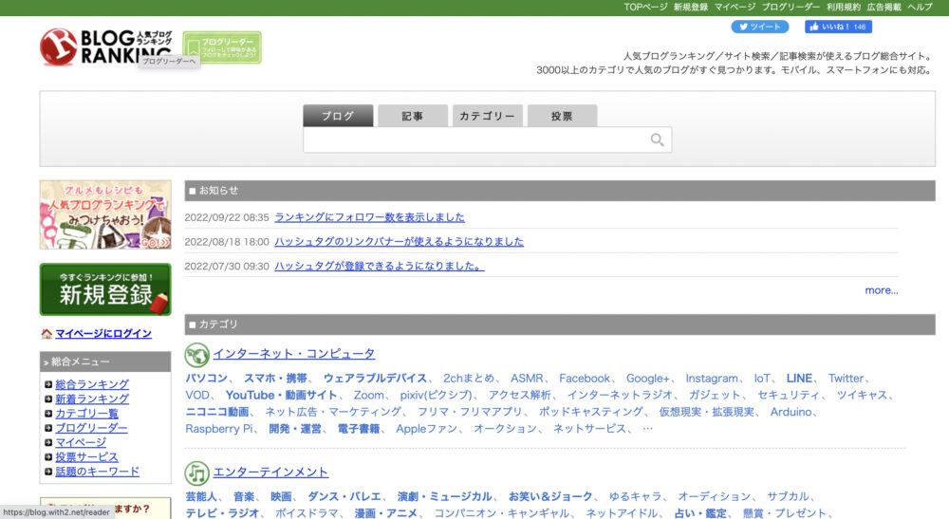Click the Facebook いいね! button
Image resolution: width=949 pixels, height=519 pixels.
(838, 27)
